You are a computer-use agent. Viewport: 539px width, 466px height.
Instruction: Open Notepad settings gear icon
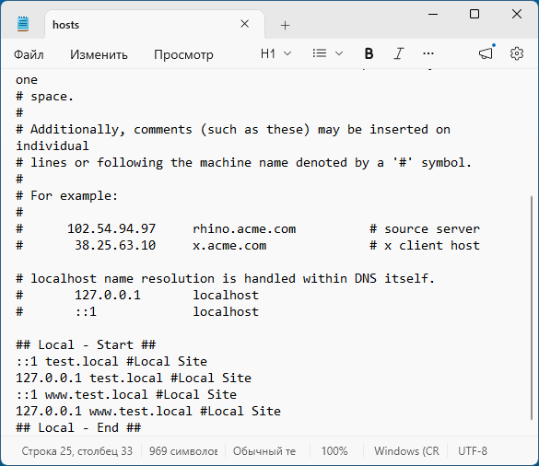(516, 53)
